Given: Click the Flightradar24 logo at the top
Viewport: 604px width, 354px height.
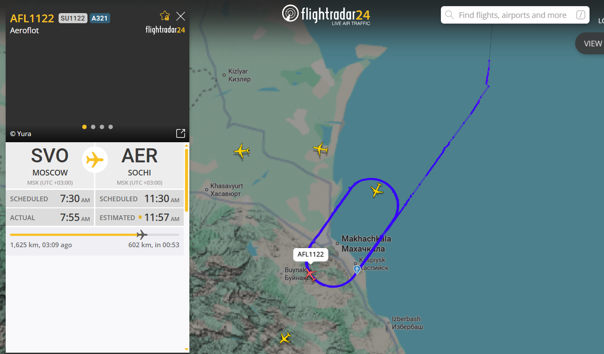Looking at the screenshot, I should (326, 14).
